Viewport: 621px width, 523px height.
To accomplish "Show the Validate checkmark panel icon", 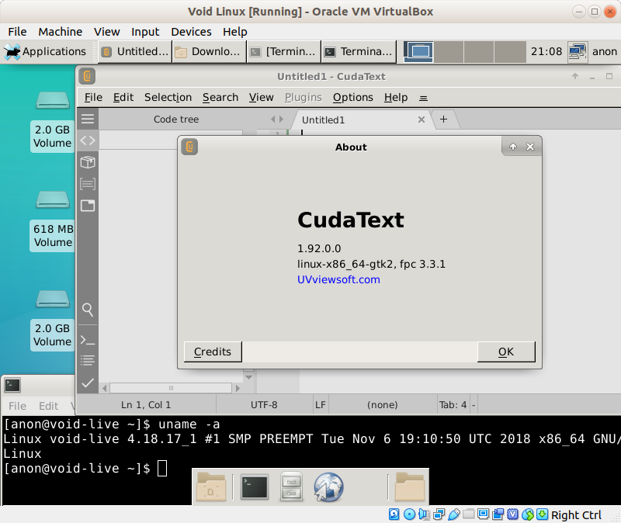I will 88,383.
